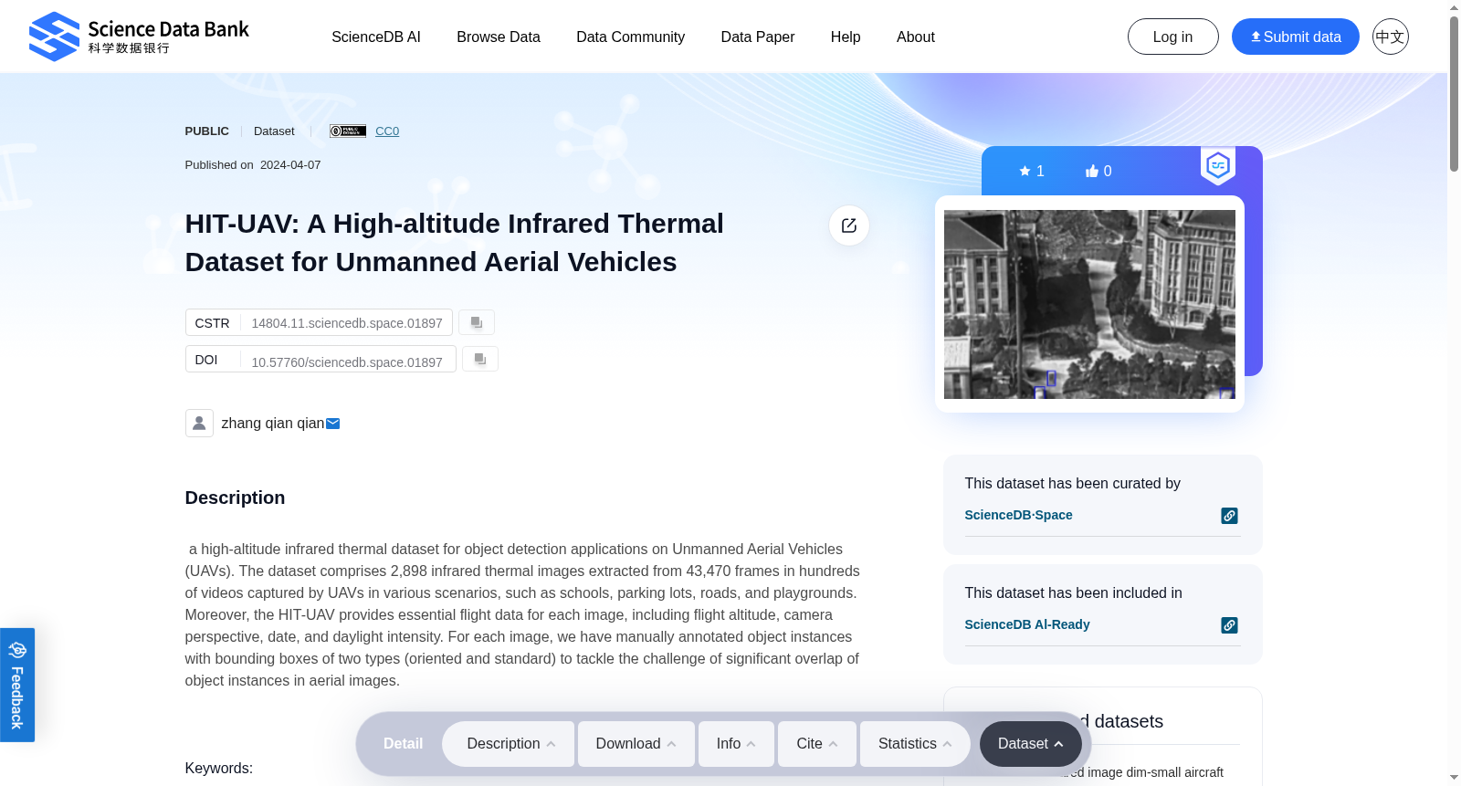Expand the Info section menu
The image size is (1461, 786).
tap(736, 744)
